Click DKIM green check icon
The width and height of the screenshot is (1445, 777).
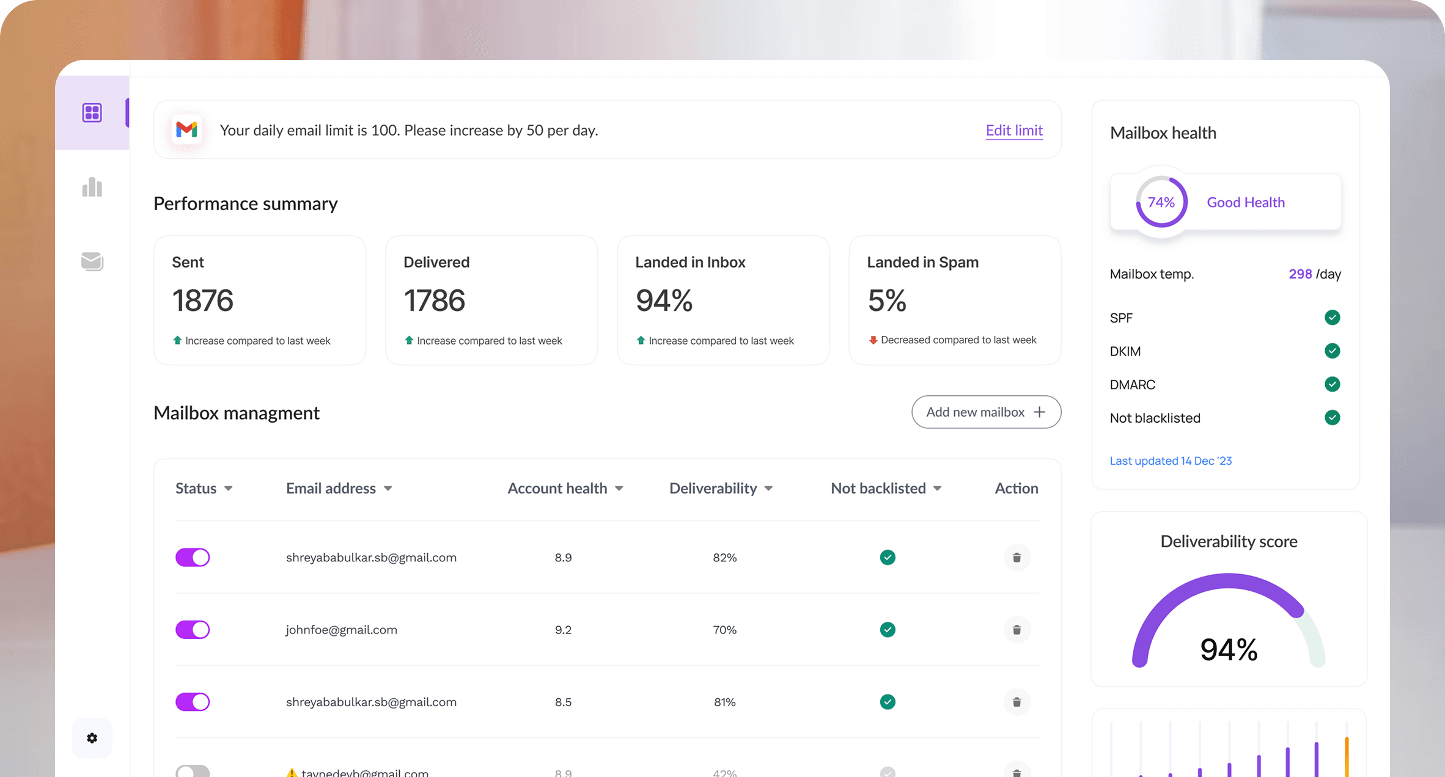coord(1333,351)
